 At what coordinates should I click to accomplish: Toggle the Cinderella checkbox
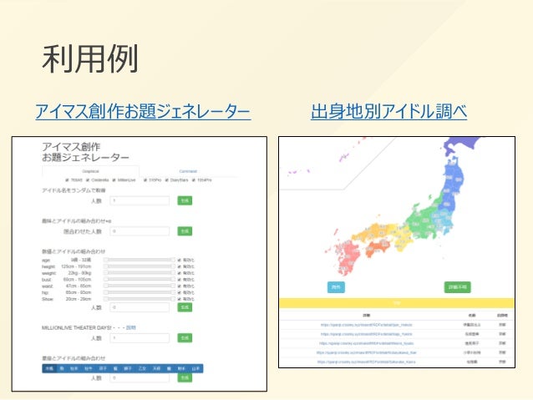88,180
